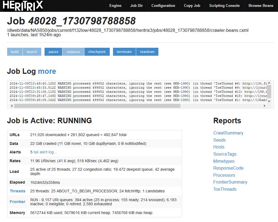278x222 pixels.
Task: Click the job title '48028_1730798788858'
Action: coord(82,21)
